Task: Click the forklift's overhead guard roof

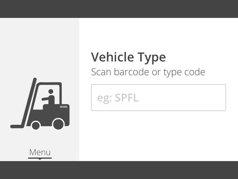Action: coord(49,83)
